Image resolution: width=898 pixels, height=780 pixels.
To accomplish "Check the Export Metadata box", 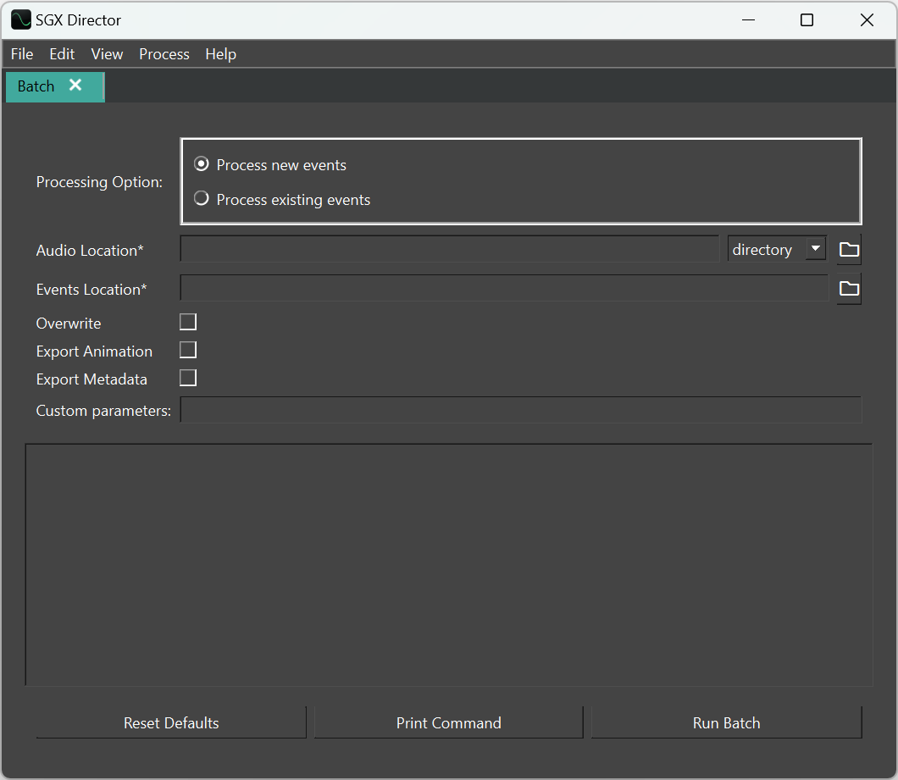I will pos(188,378).
